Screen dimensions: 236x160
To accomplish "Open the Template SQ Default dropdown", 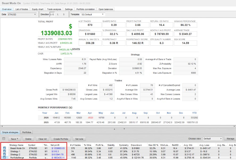I will coord(93,14).
